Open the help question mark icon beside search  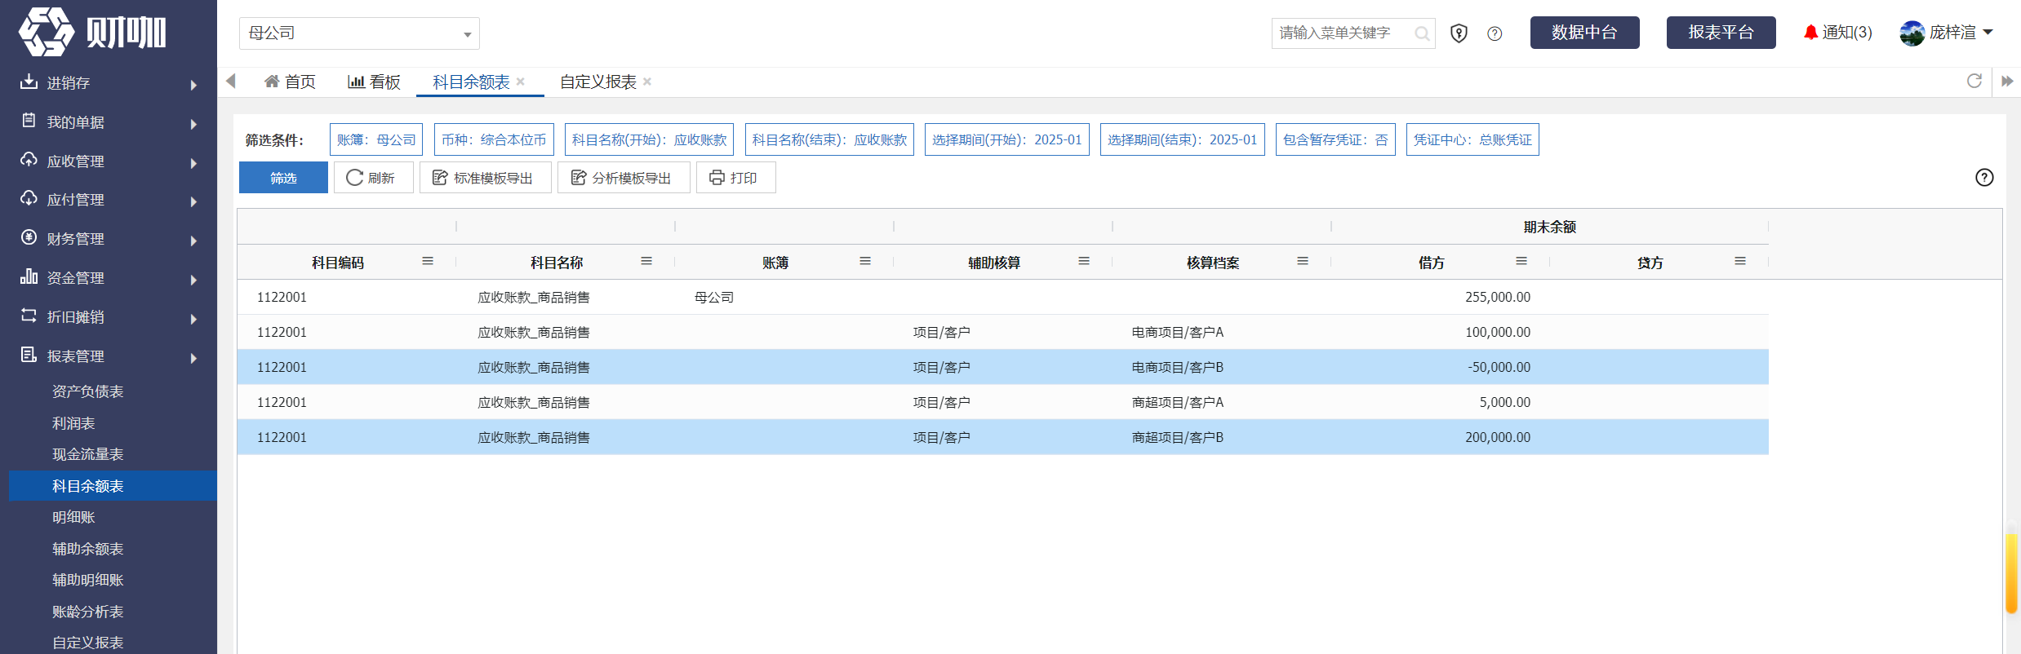(x=1495, y=33)
